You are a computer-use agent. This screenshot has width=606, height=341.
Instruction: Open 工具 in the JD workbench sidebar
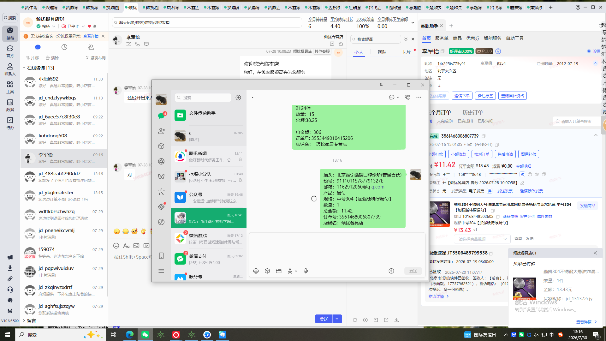(10, 87)
